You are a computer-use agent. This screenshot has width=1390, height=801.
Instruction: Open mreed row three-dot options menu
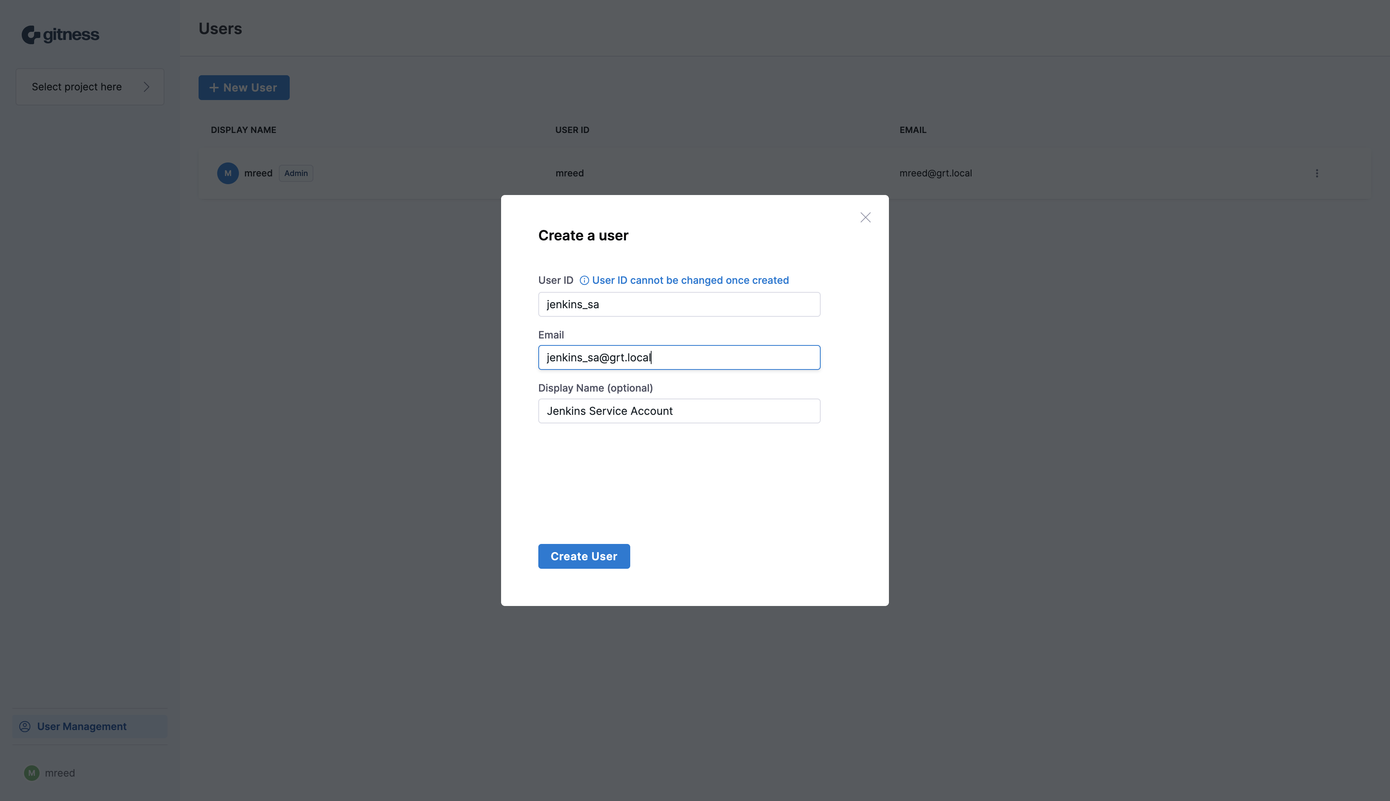1317,173
